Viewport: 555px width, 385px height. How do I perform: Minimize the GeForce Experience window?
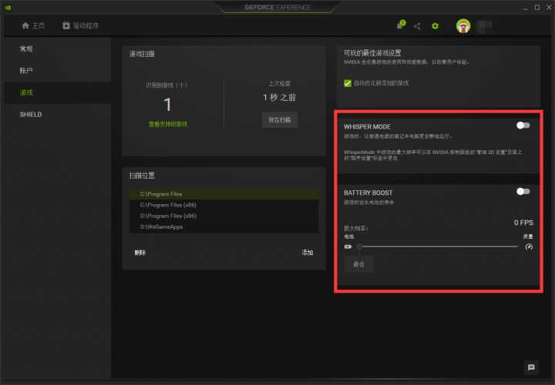coord(525,8)
